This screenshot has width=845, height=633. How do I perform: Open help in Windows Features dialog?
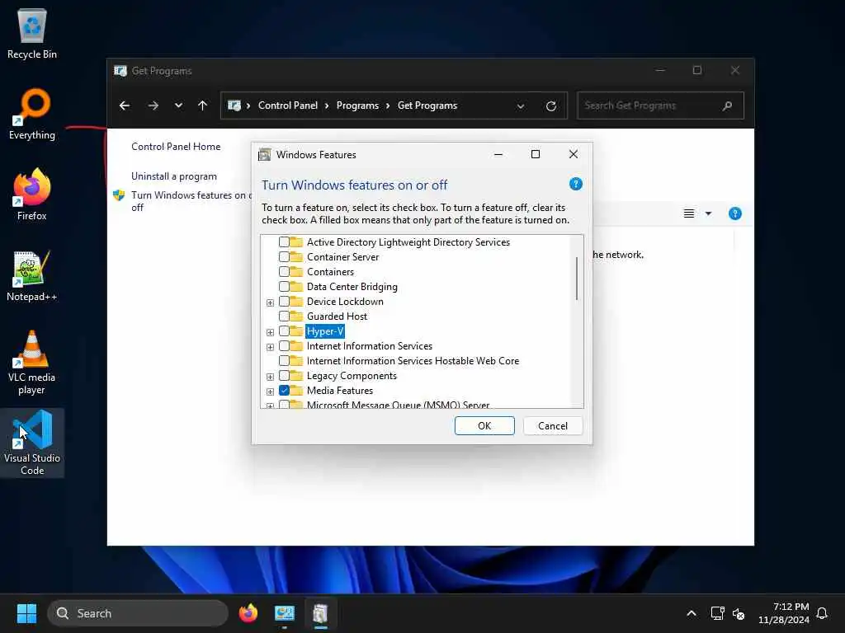tap(575, 184)
